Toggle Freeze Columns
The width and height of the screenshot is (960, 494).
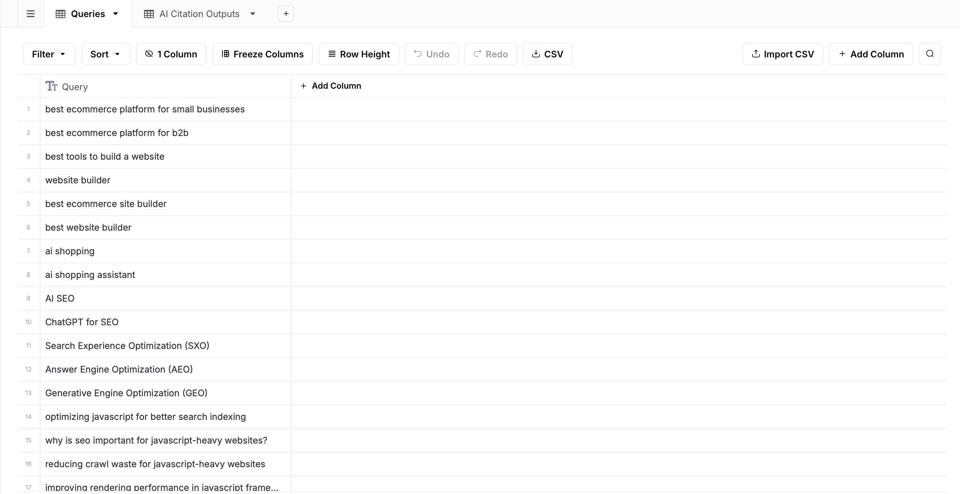click(262, 54)
